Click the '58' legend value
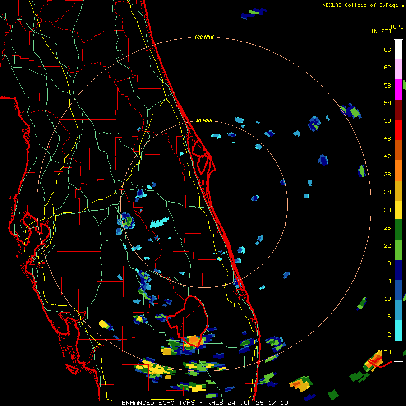The image size is (406, 406). (x=388, y=85)
